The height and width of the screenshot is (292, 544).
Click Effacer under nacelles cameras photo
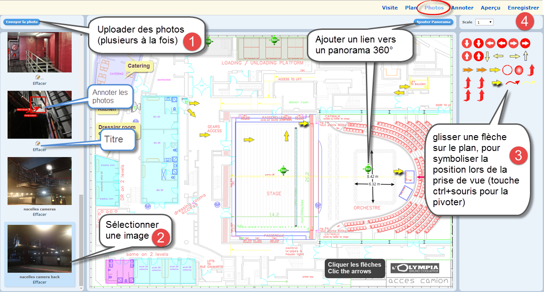click(39, 215)
